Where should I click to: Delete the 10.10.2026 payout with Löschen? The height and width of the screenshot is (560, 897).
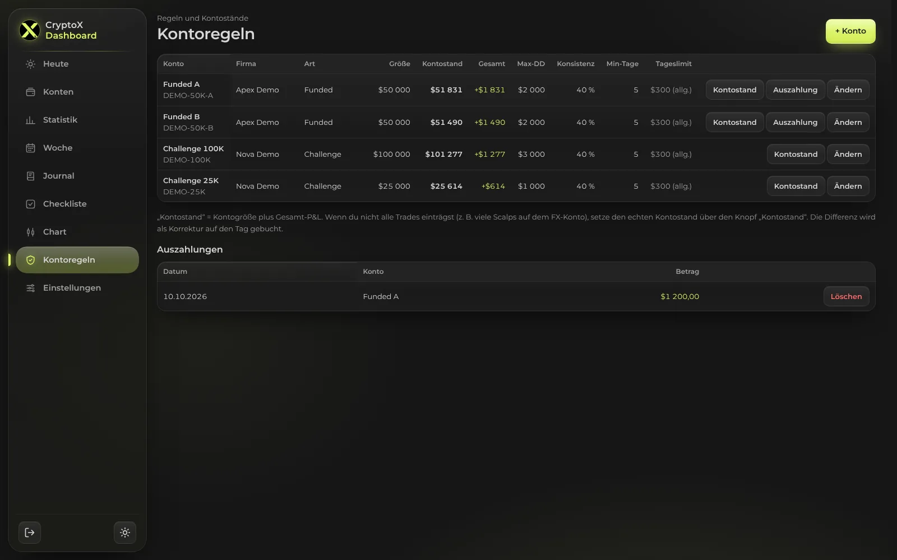coord(846,296)
